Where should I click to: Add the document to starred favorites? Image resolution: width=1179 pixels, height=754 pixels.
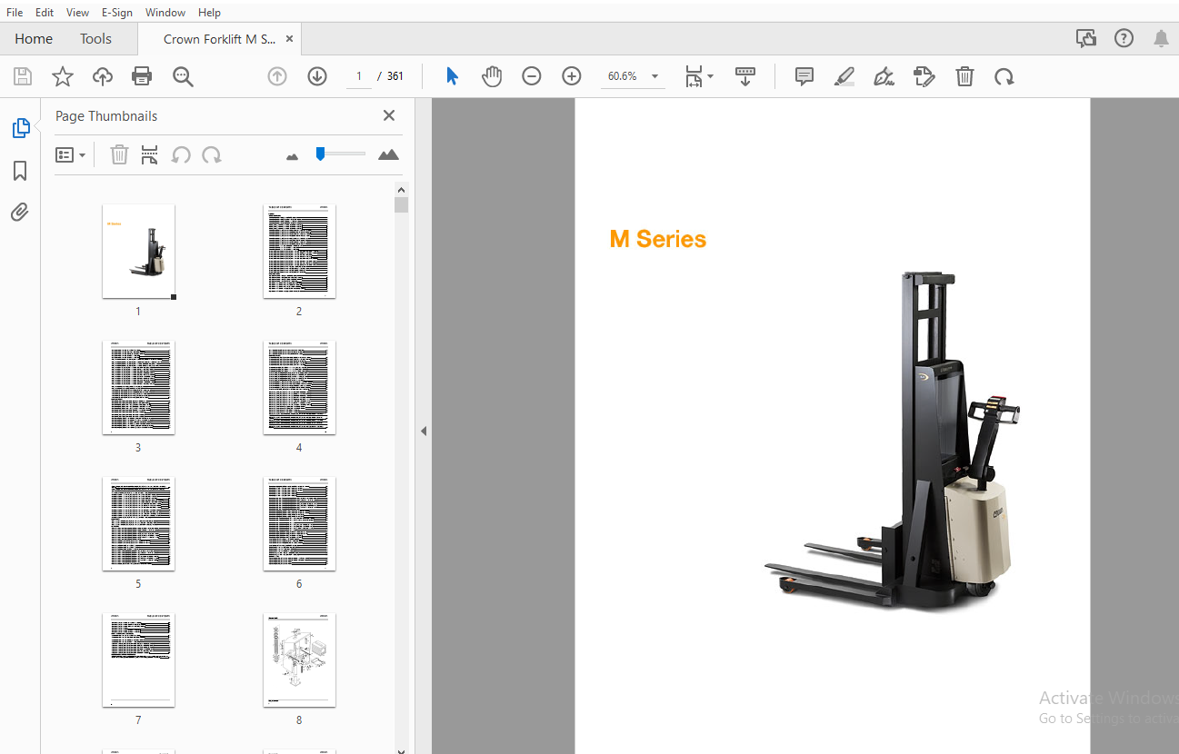click(x=63, y=76)
